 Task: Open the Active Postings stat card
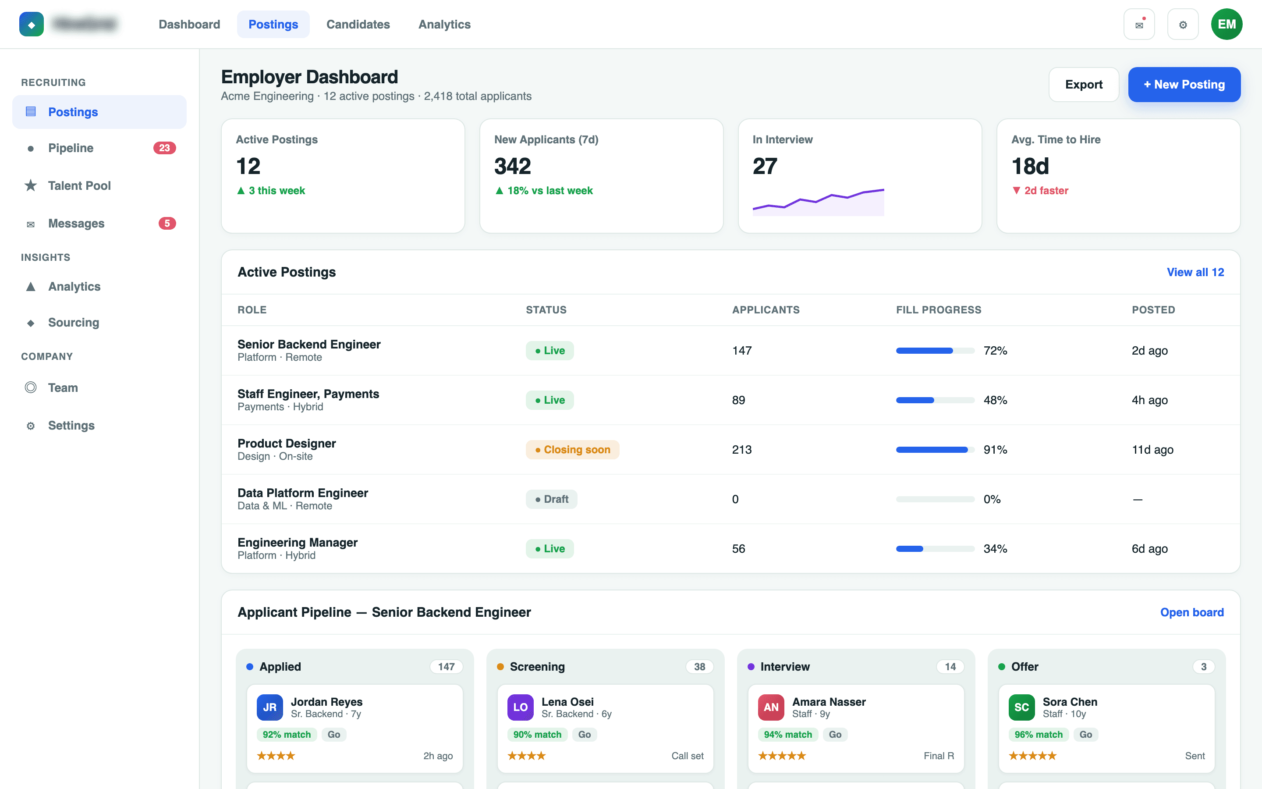[x=343, y=176]
